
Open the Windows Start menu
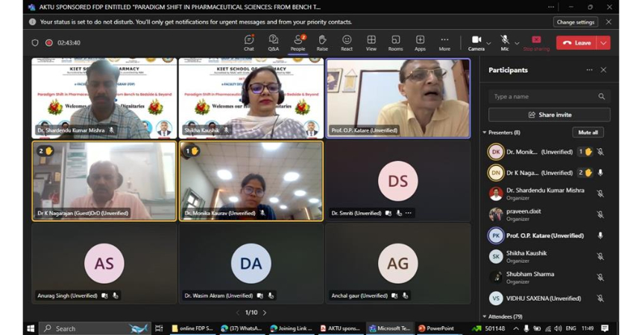click(x=31, y=328)
